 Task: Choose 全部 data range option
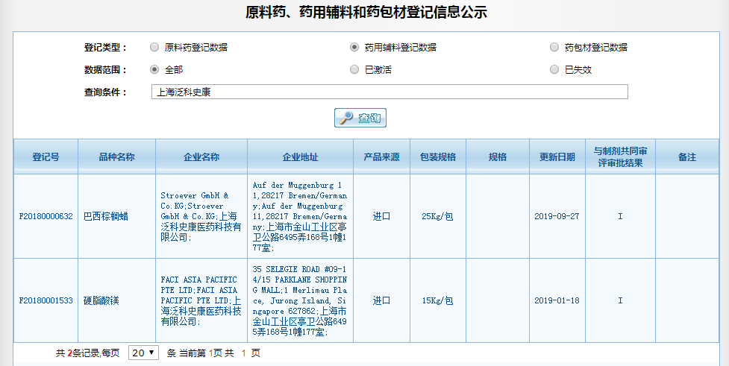point(154,69)
